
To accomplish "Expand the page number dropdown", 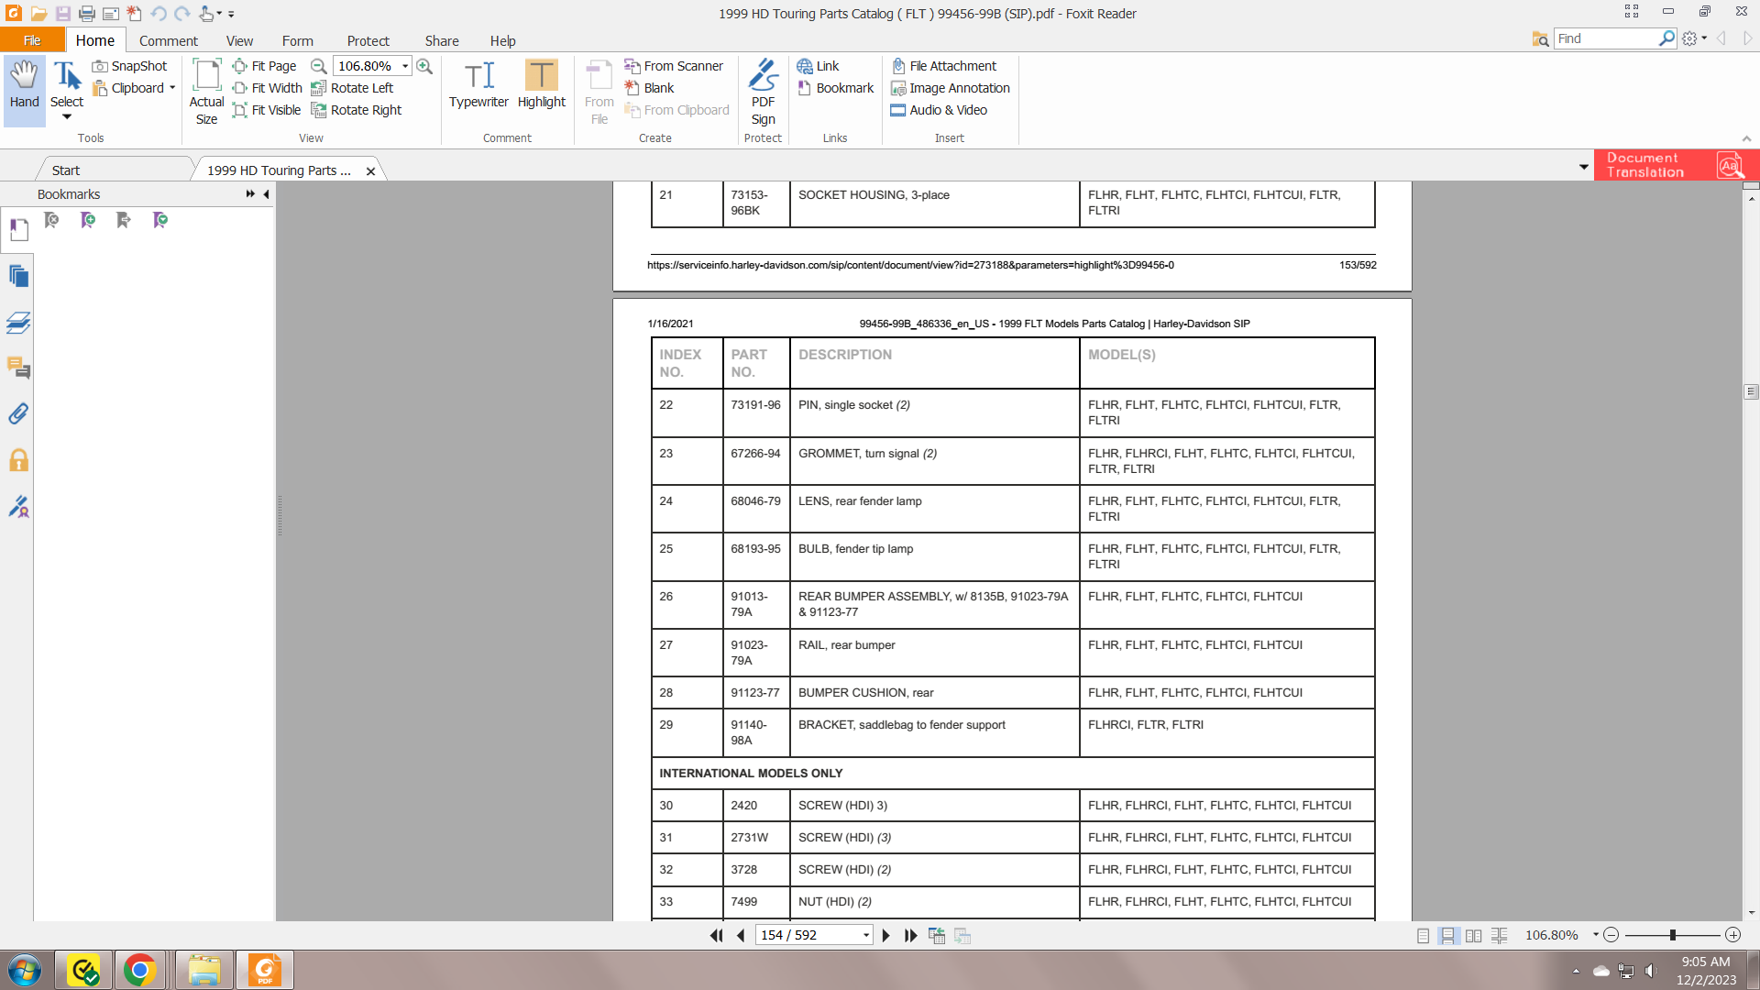I will 865,935.
